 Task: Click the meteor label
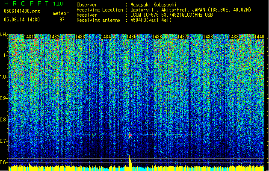tap(61, 13)
